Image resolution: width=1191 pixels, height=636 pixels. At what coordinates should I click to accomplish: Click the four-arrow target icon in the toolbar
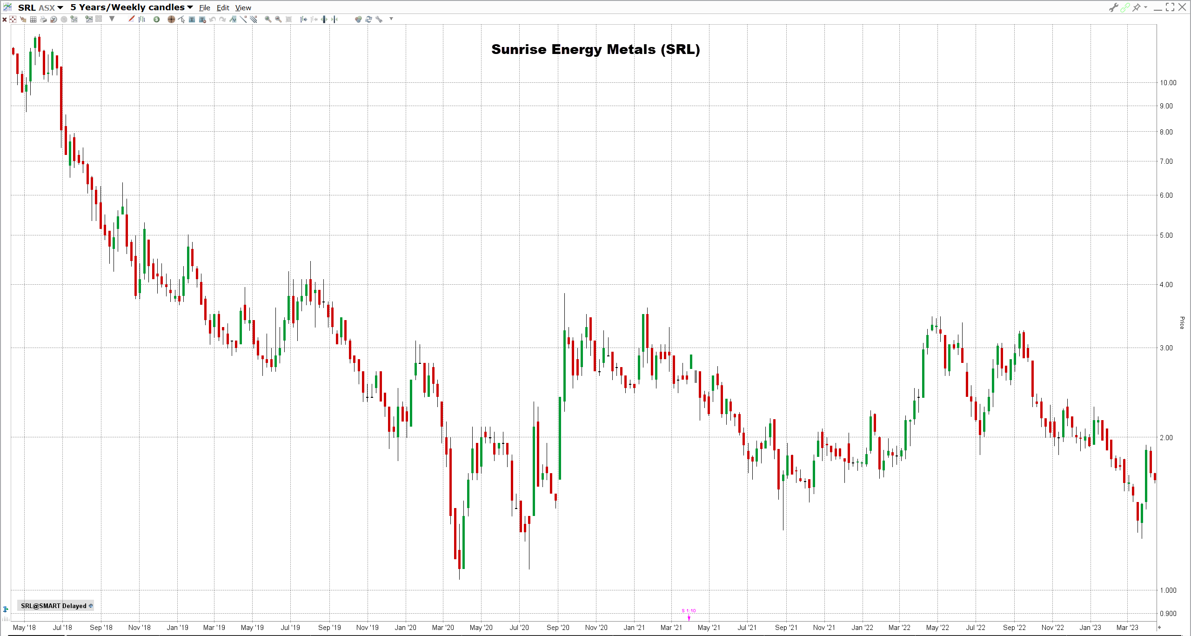pos(13,19)
